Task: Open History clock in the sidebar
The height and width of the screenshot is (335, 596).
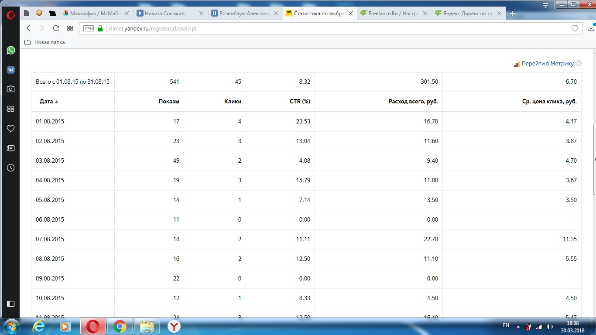Action: (x=10, y=167)
